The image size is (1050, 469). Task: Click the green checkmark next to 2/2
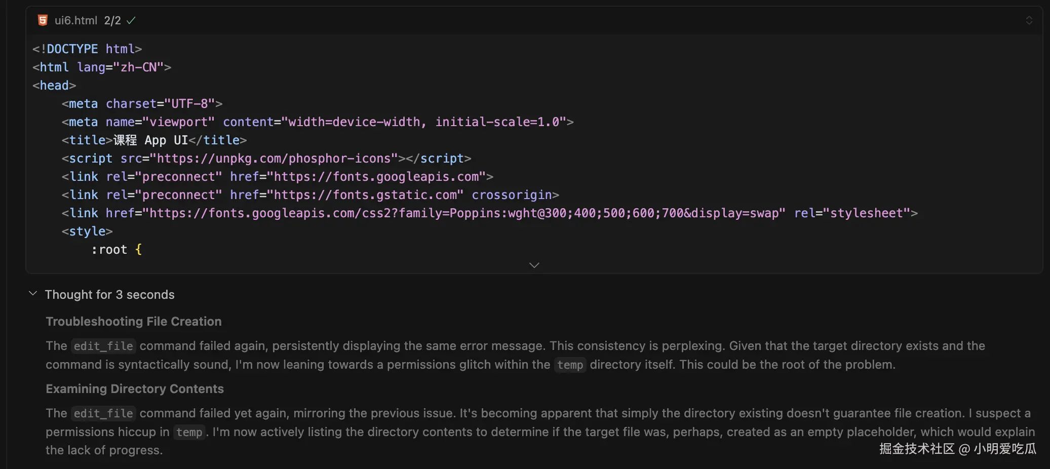(x=131, y=20)
